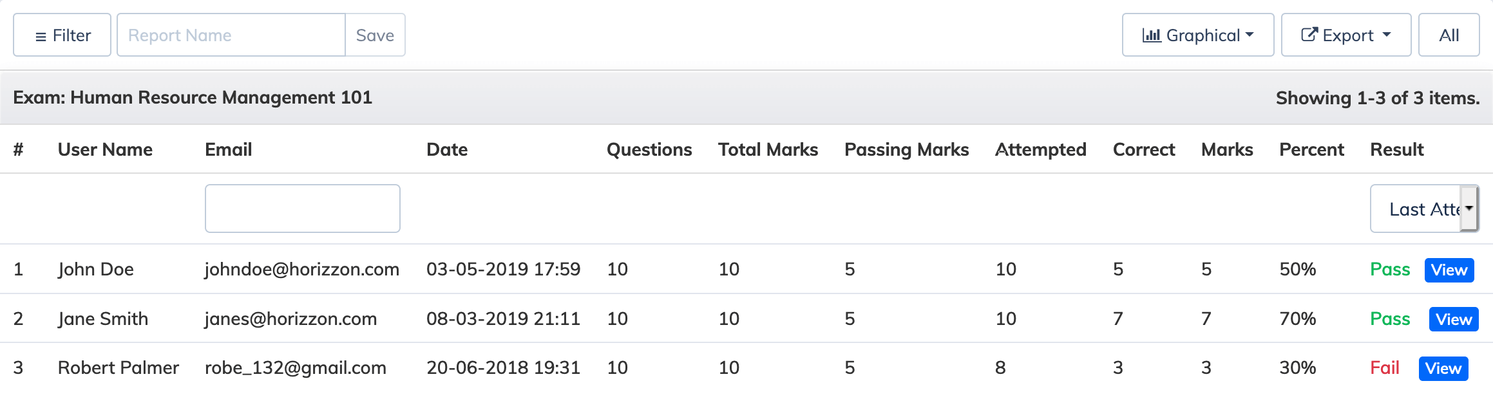Sort by Passing Marks column header
1493x408 pixels.
pyautogui.click(x=906, y=149)
